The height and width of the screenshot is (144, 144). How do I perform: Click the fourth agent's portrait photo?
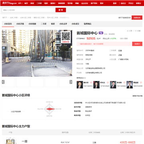[x=130, y=85]
